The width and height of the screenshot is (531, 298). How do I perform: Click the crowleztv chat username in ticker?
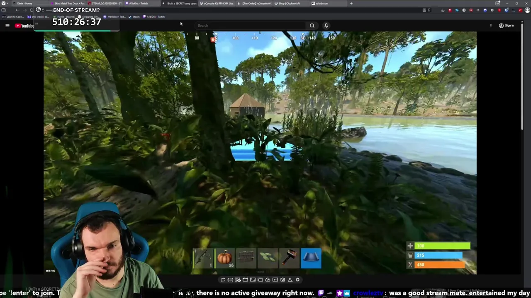(368, 293)
